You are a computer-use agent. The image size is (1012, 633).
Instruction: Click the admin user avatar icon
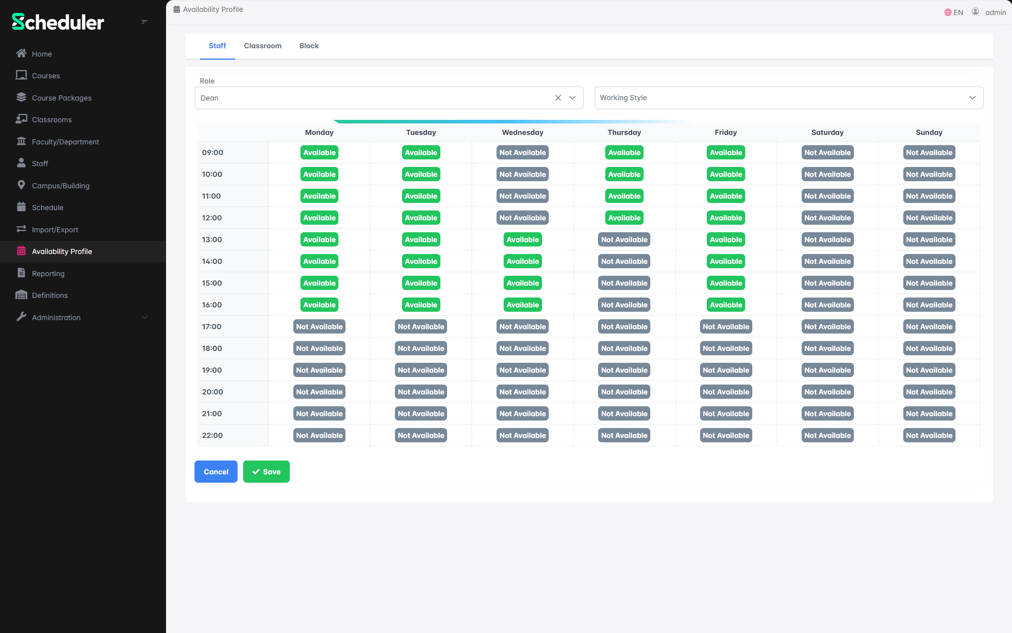pyautogui.click(x=975, y=12)
